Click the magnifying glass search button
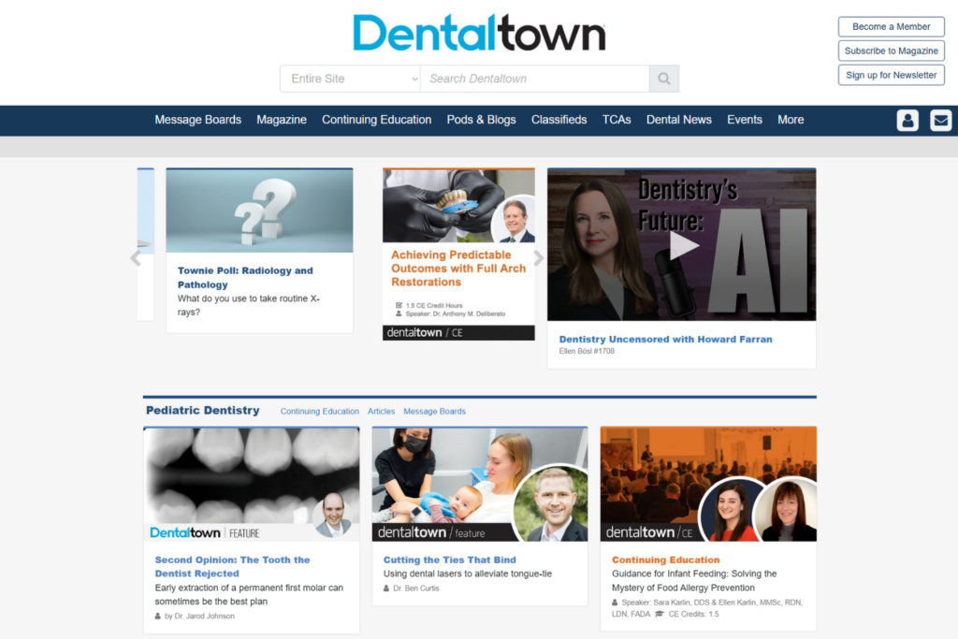 [664, 79]
